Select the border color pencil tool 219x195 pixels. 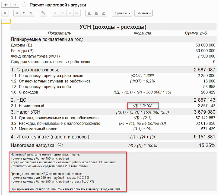pyautogui.click(x=103, y=13)
